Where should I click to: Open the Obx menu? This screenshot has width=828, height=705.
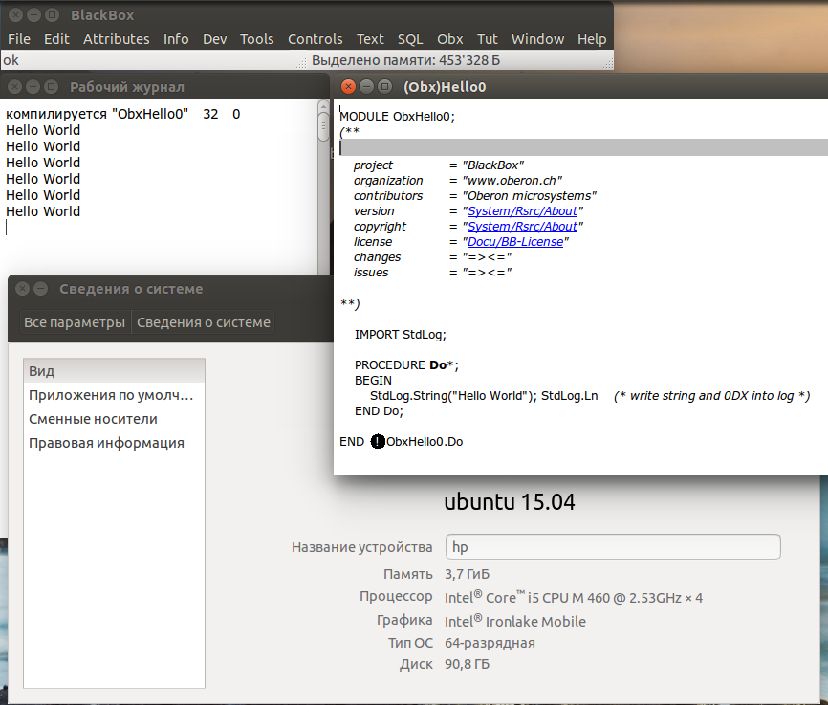click(450, 39)
